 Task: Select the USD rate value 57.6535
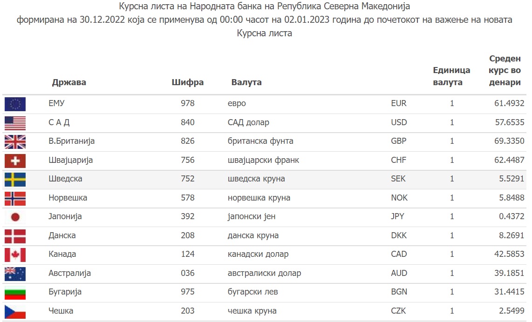[510, 122]
